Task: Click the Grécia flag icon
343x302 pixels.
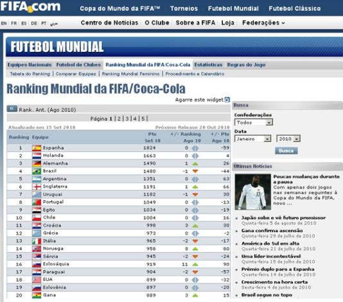Action: click(x=37, y=233)
